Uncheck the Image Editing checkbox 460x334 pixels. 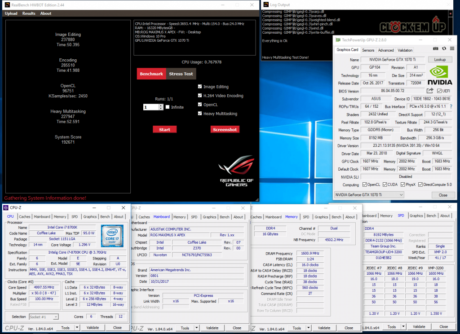[x=200, y=87]
